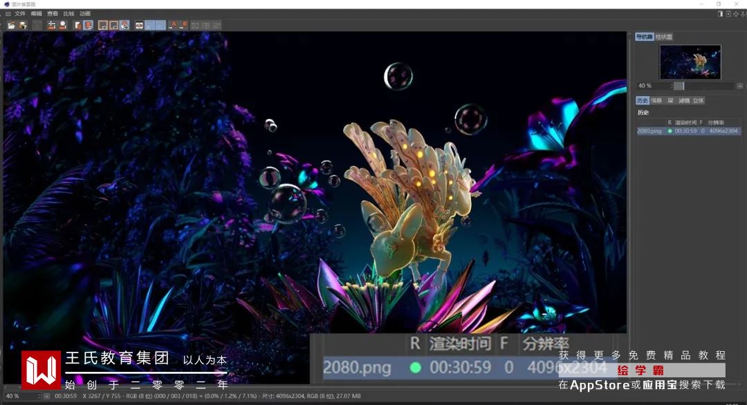Click the R column header in history

click(x=670, y=122)
